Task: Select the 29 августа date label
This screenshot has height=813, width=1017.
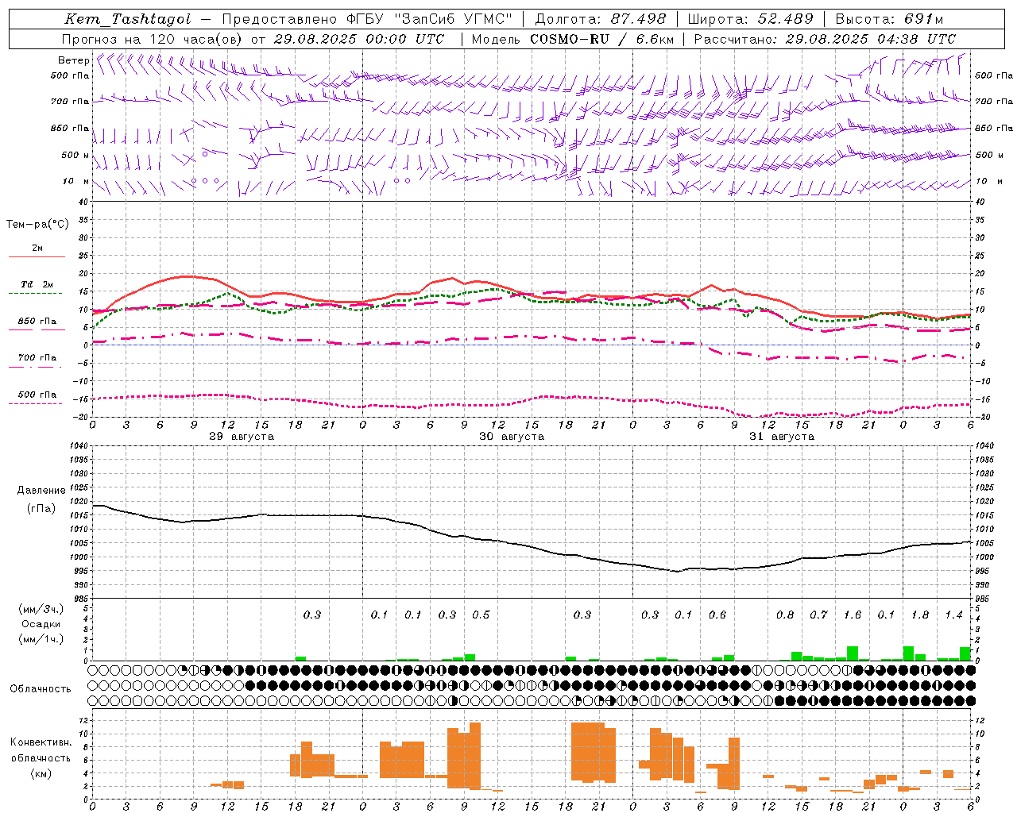Action: click(242, 437)
